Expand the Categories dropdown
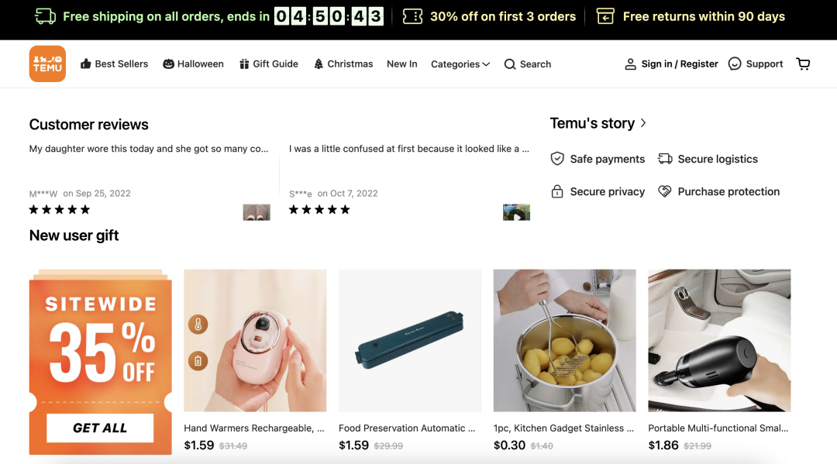The image size is (837, 464). tap(460, 64)
